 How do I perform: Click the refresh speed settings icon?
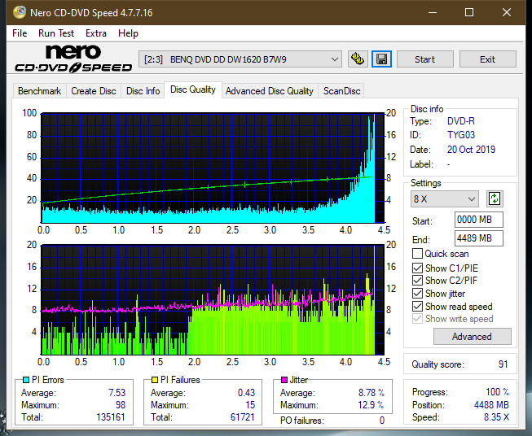point(495,198)
